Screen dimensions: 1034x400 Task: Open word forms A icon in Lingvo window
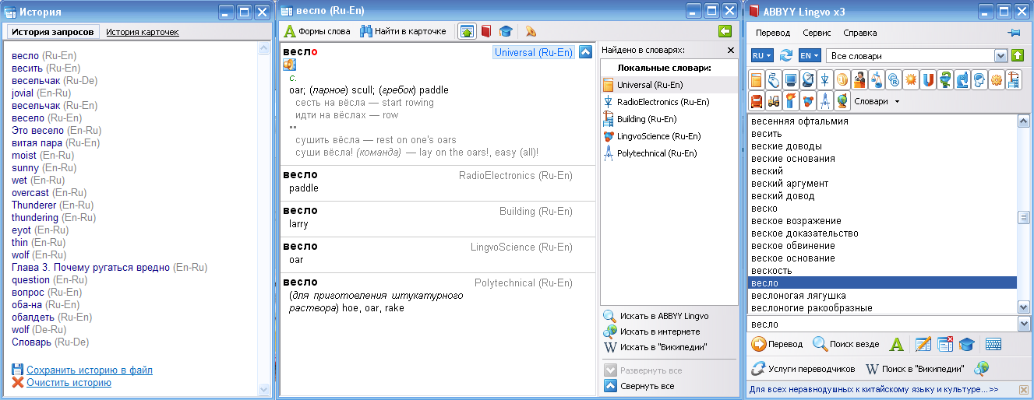897,344
